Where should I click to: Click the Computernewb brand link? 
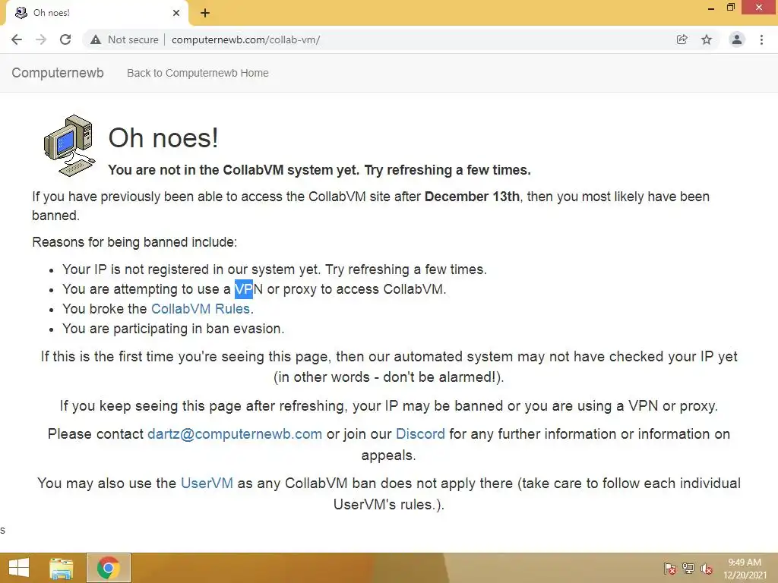tap(58, 73)
